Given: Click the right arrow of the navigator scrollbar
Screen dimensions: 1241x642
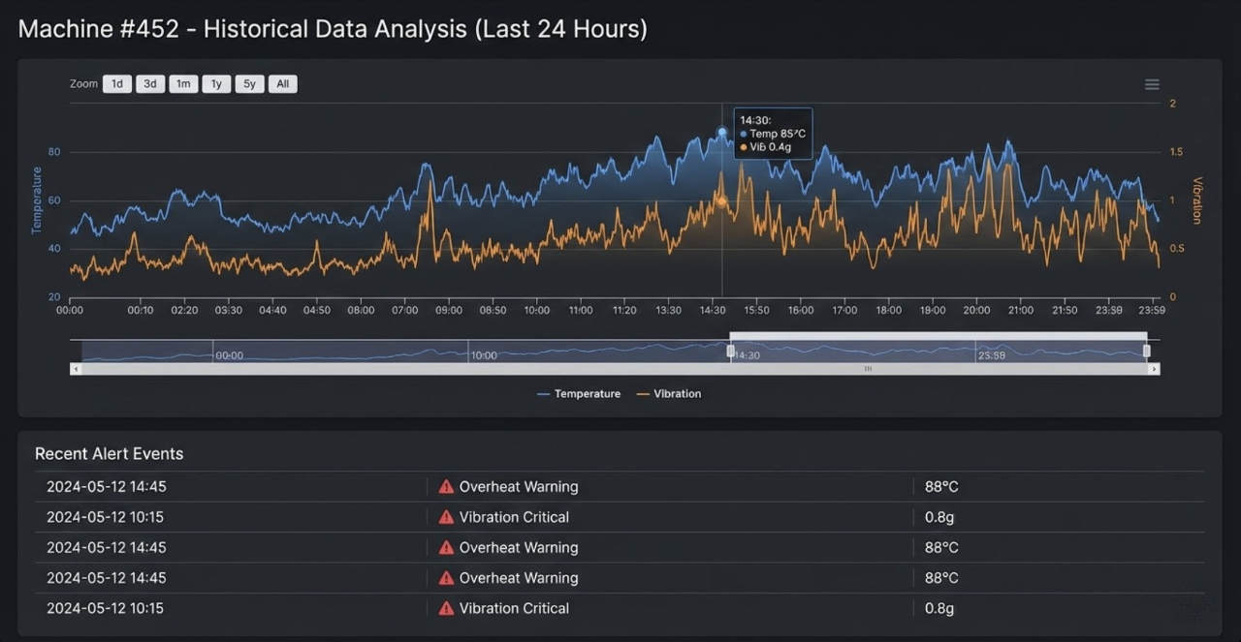Looking at the screenshot, I should point(1154,369).
